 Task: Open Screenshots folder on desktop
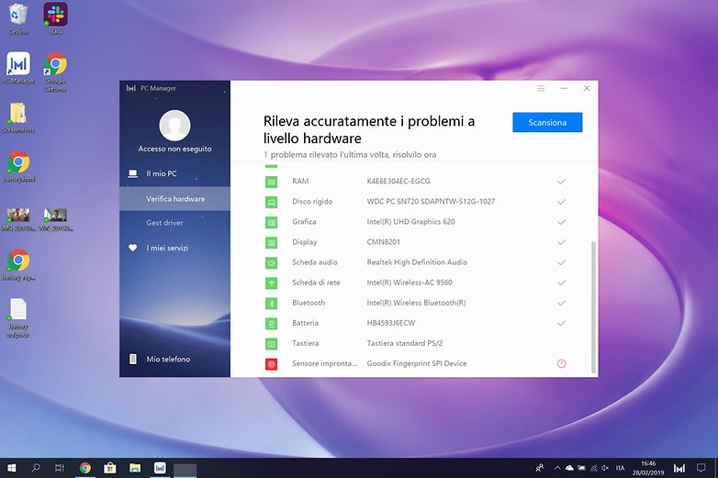coord(18,117)
